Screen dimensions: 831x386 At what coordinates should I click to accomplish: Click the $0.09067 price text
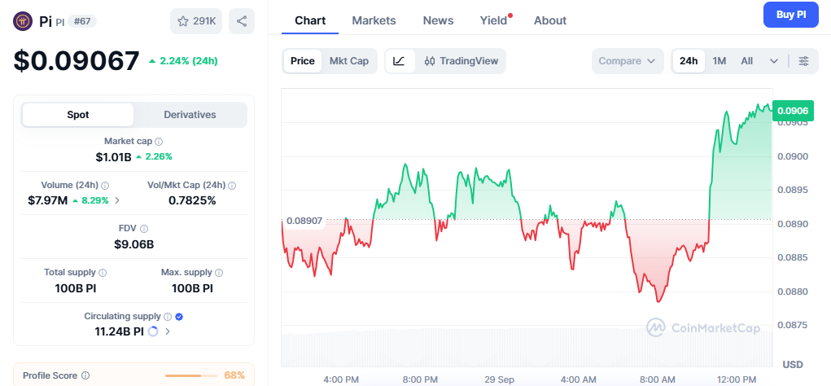pos(77,61)
